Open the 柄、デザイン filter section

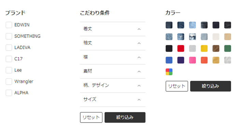click(113, 85)
